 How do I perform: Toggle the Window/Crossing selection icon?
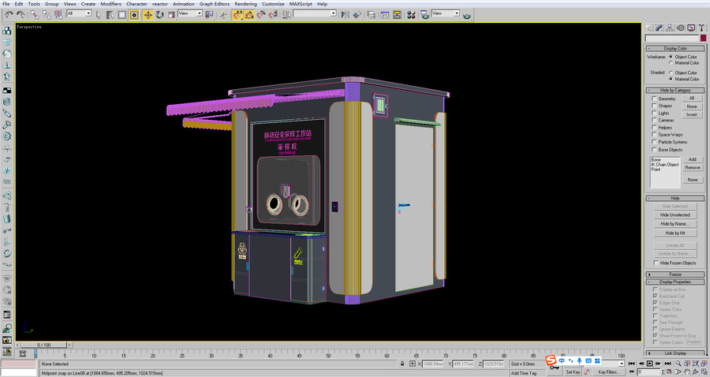(134, 15)
